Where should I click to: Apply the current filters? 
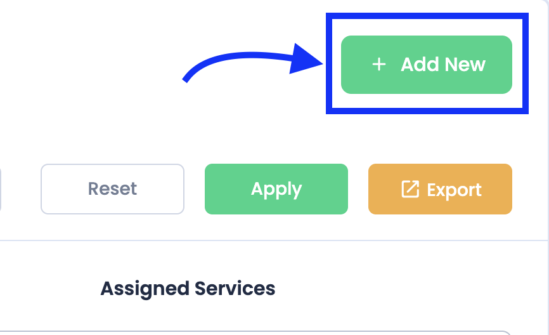click(x=276, y=189)
